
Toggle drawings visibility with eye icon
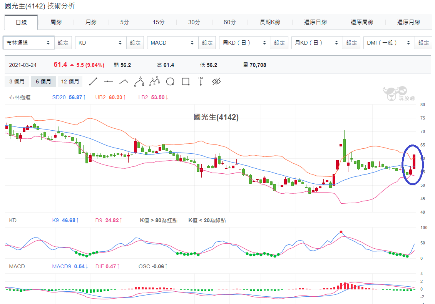tap(216, 81)
